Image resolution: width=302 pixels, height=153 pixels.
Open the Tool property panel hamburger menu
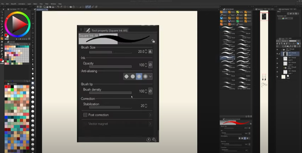coord(81,30)
